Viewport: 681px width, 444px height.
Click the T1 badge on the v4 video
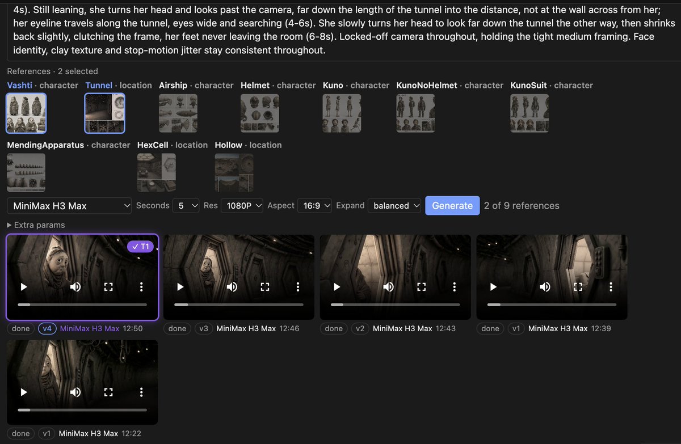(x=141, y=246)
